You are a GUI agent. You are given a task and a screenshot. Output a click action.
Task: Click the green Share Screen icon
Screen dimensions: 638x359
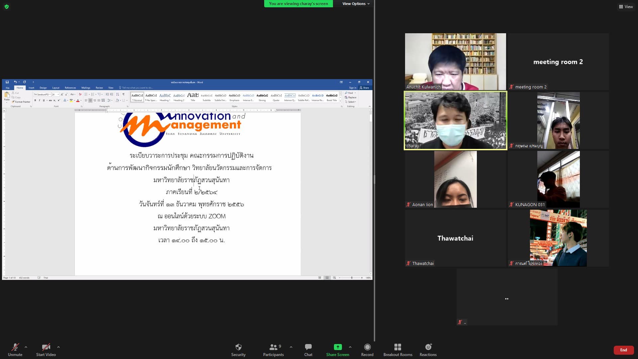(x=338, y=347)
